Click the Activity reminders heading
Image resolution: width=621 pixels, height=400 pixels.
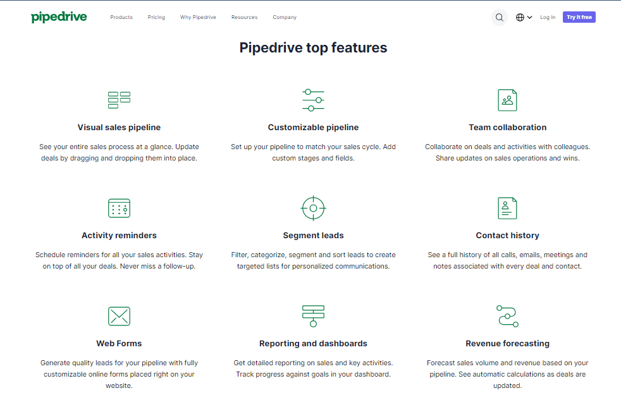(120, 236)
